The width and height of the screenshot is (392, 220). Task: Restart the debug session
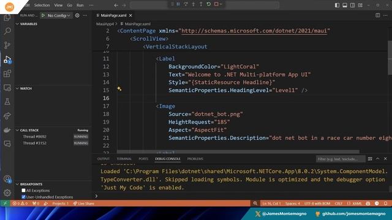208,4
